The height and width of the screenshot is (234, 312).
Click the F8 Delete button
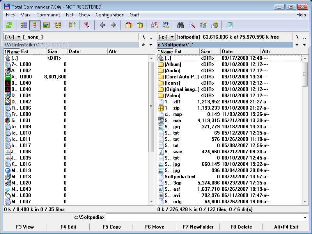coord(241,227)
